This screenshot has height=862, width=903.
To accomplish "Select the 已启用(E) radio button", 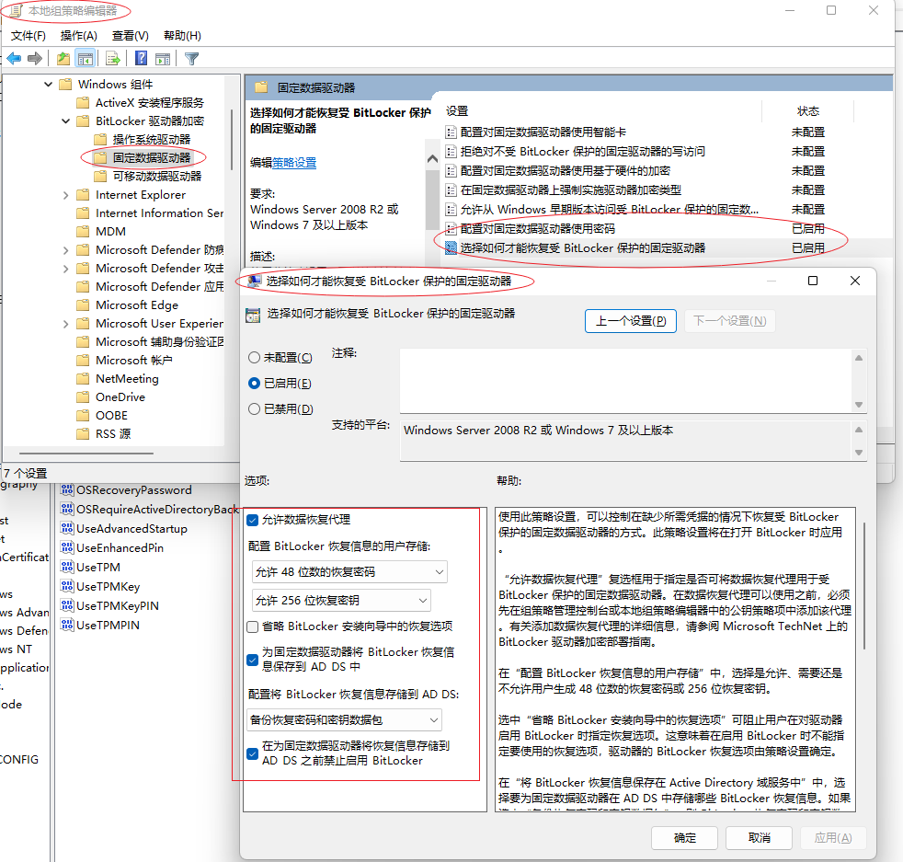I will point(254,384).
